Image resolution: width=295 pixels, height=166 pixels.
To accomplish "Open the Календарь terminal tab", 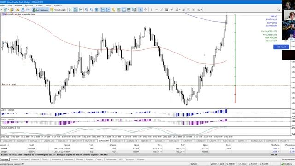I will [56, 160].
